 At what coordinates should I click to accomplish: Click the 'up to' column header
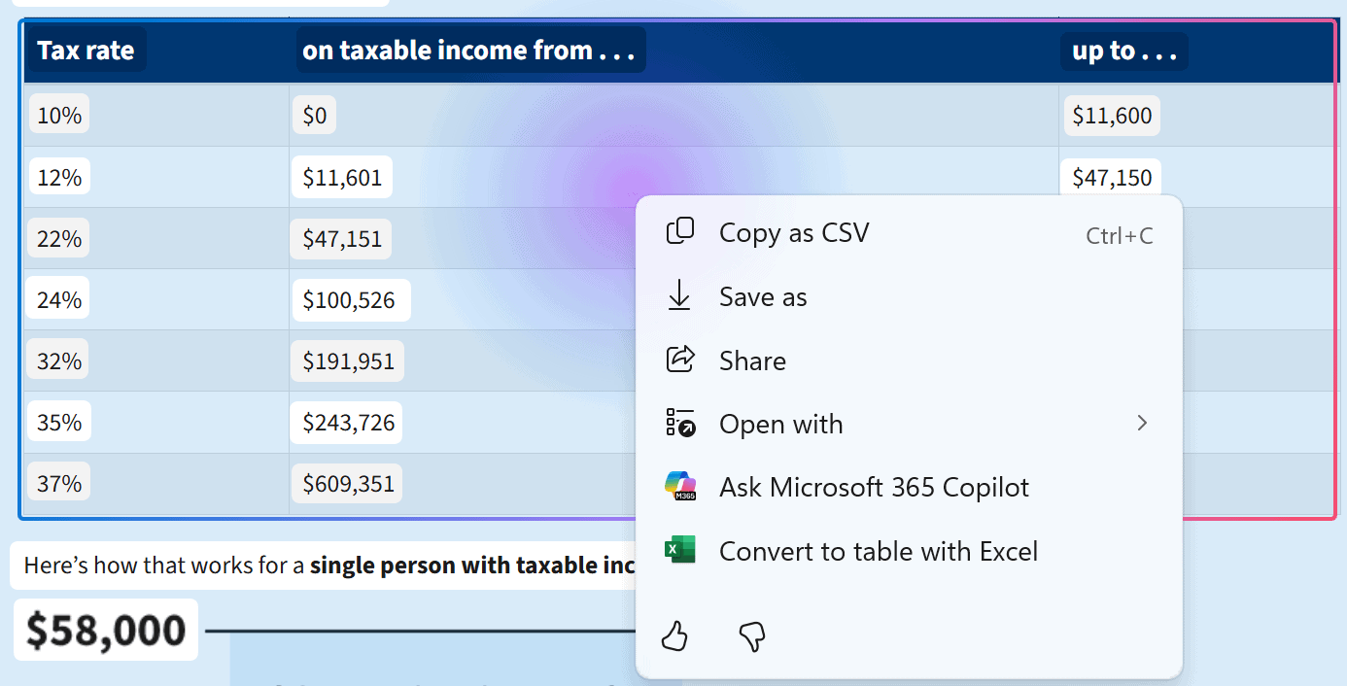pyautogui.click(x=1122, y=51)
